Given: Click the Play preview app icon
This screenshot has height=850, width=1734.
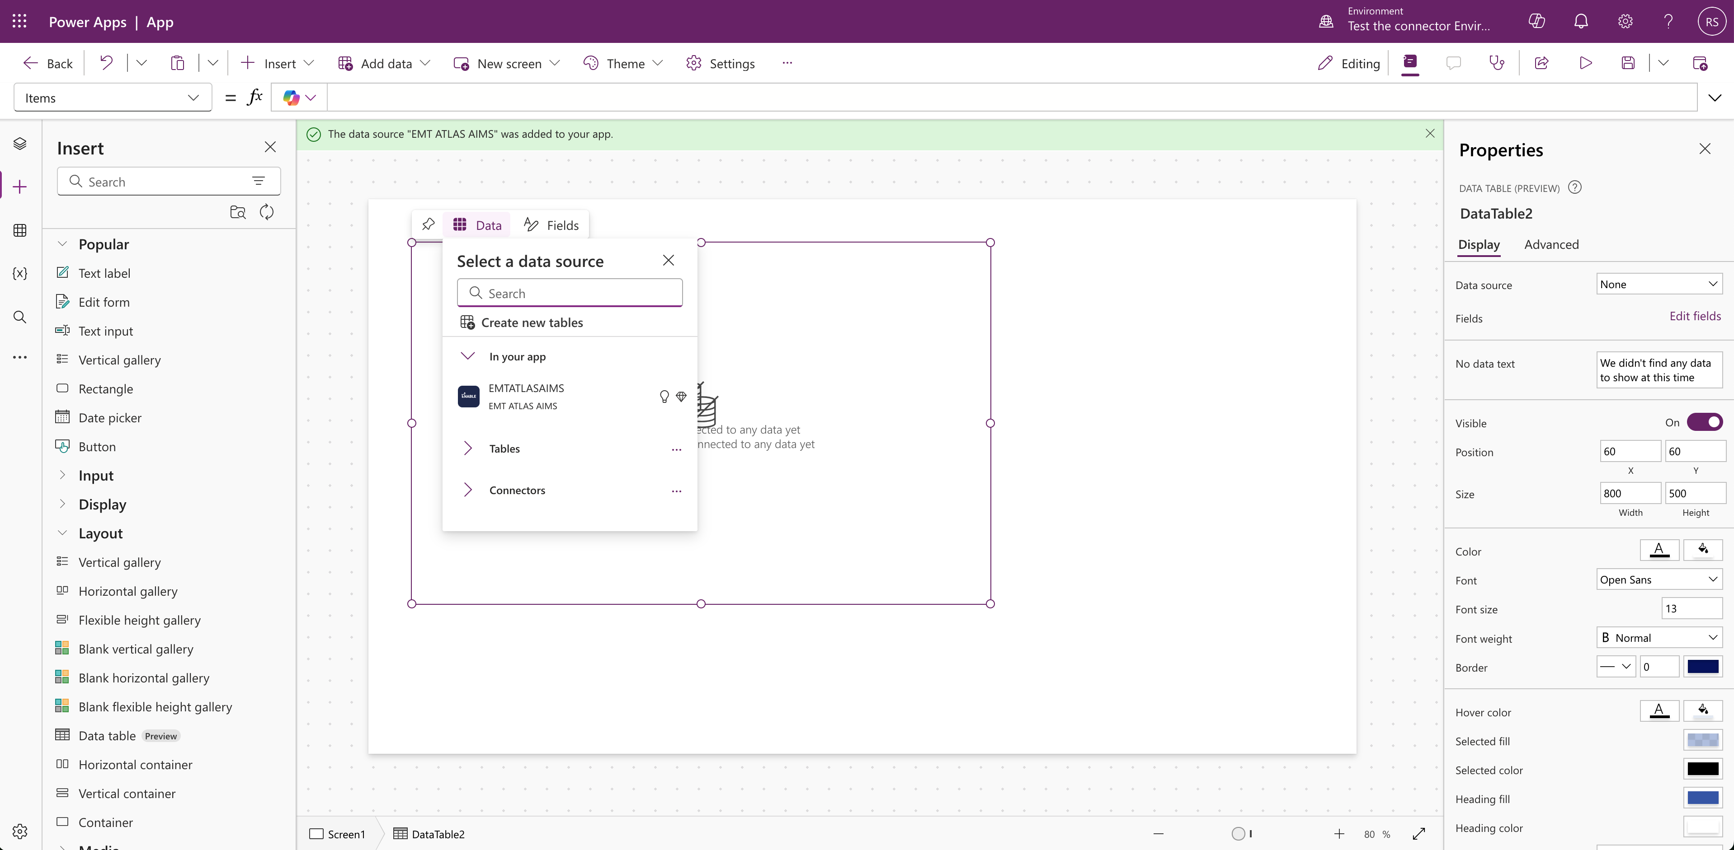Looking at the screenshot, I should click(1585, 63).
